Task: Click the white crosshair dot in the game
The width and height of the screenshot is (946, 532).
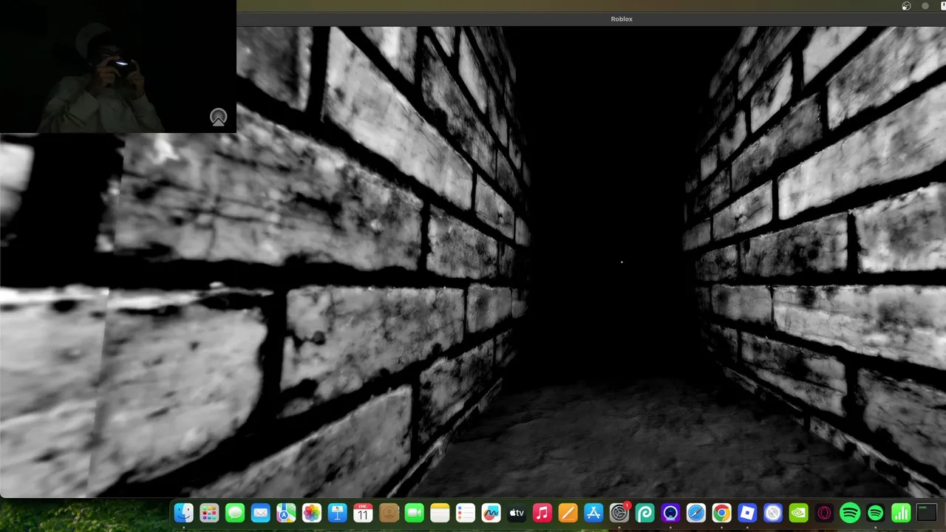Action: 622,262
